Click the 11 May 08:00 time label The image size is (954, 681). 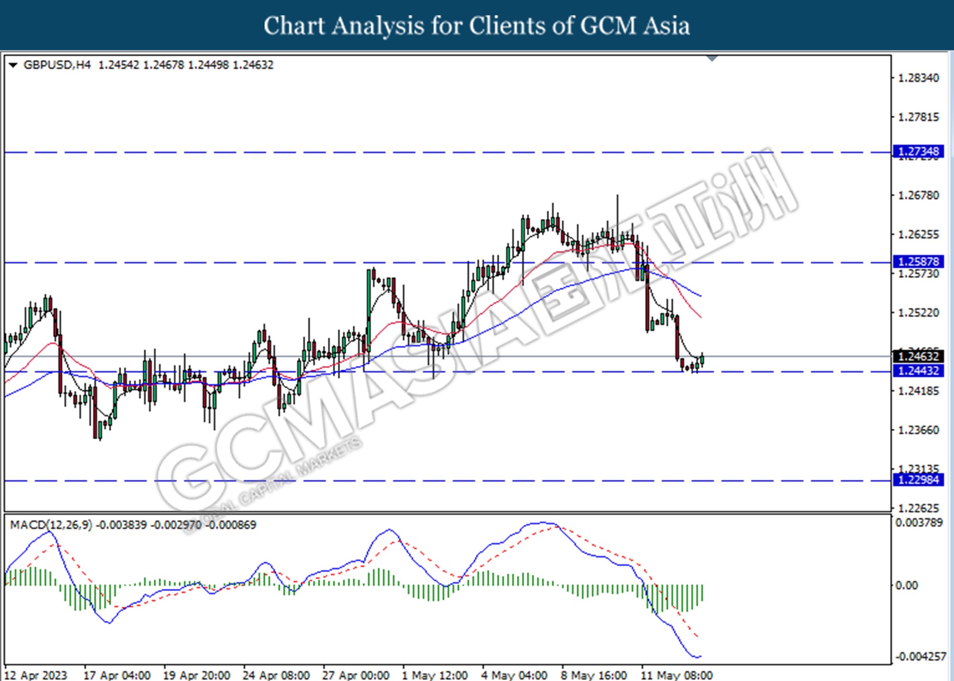click(x=677, y=675)
